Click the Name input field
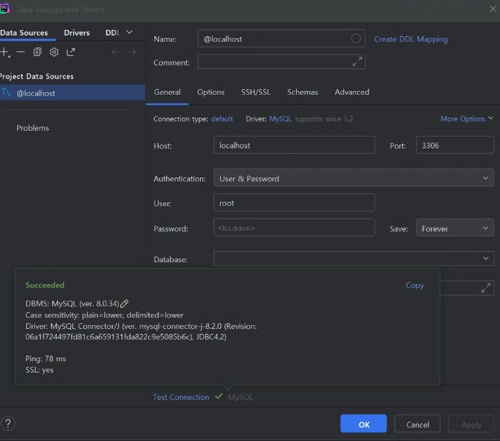500x441 pixels. 281,39
